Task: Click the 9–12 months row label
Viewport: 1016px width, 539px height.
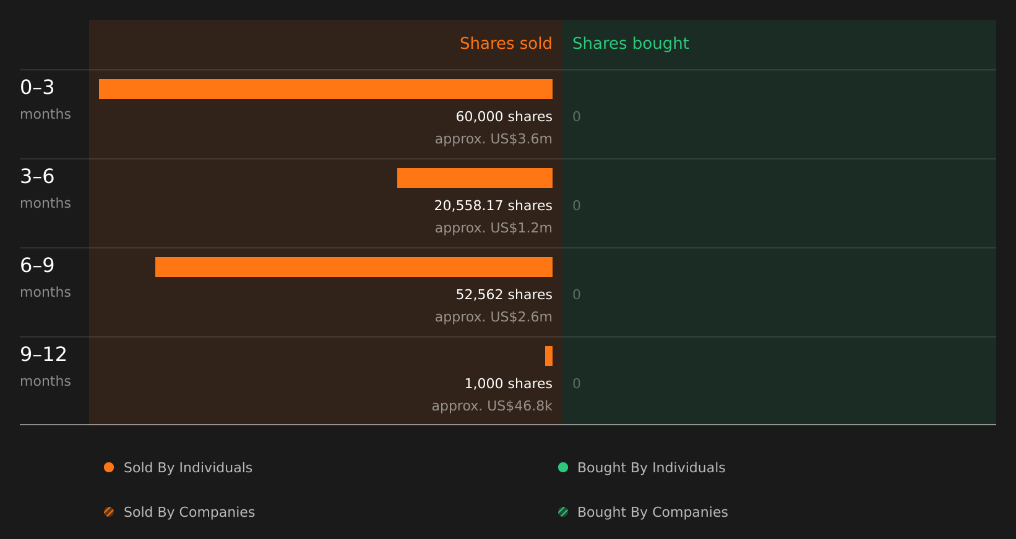Action: [x=45, y=366]
